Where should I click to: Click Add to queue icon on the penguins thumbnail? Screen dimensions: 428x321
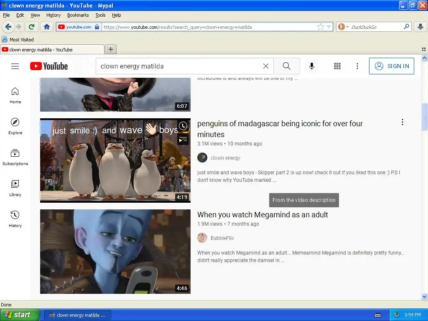[x=183, y=140]
